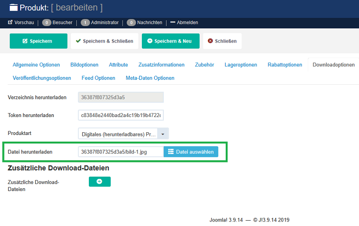This screenshot has height=226, width=359.
Task: Open Vorschau preview link
Action: (21, 22)
